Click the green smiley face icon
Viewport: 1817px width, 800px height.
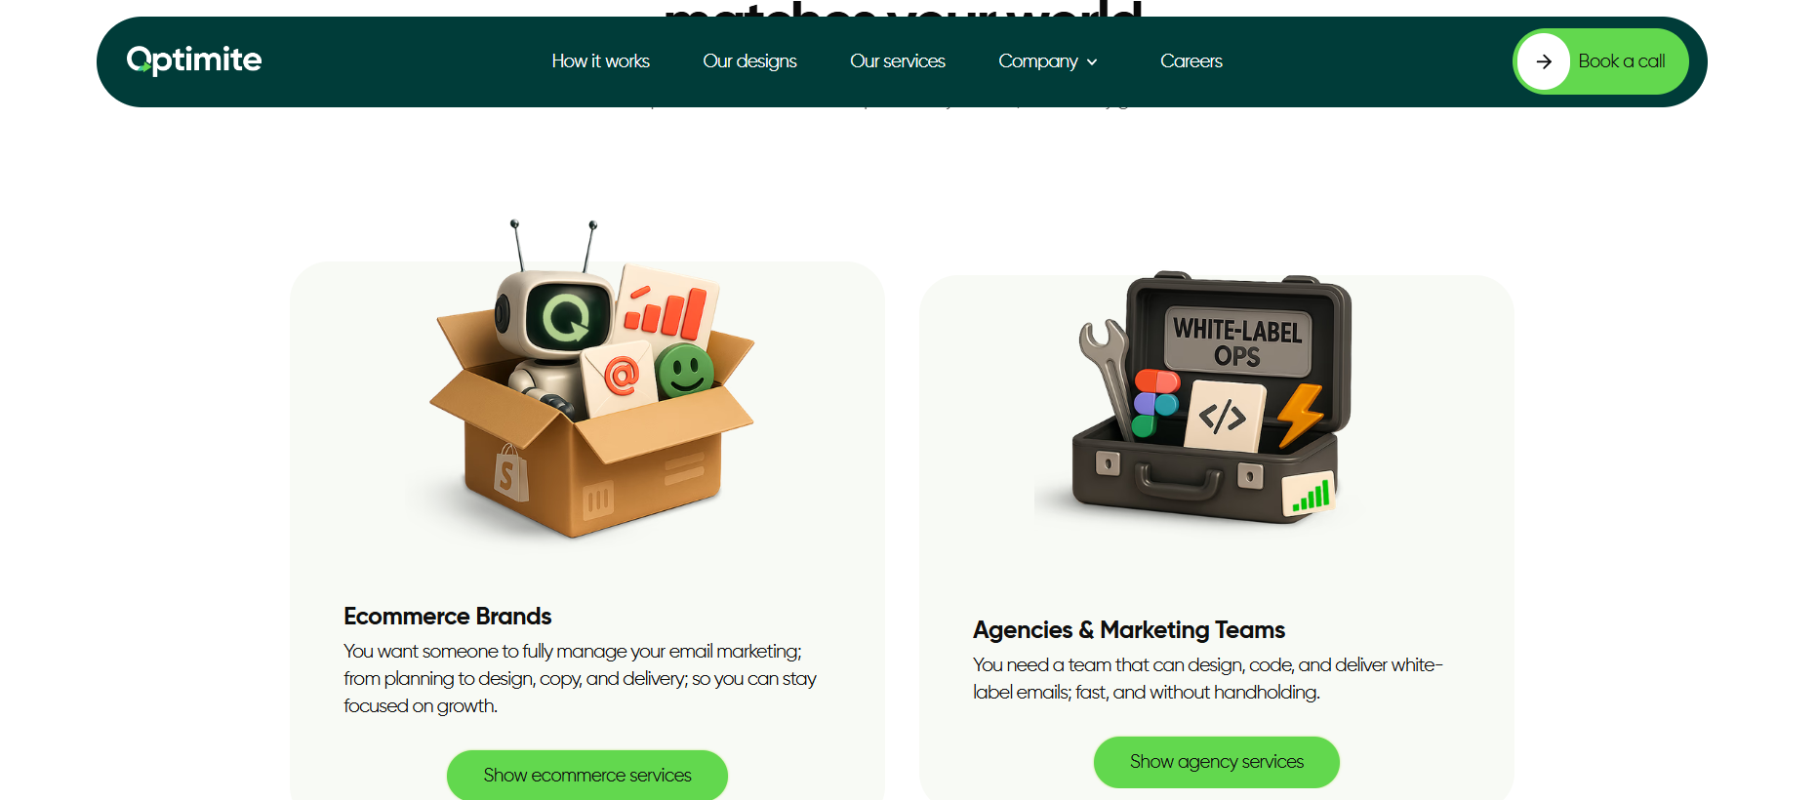point(685,372)
